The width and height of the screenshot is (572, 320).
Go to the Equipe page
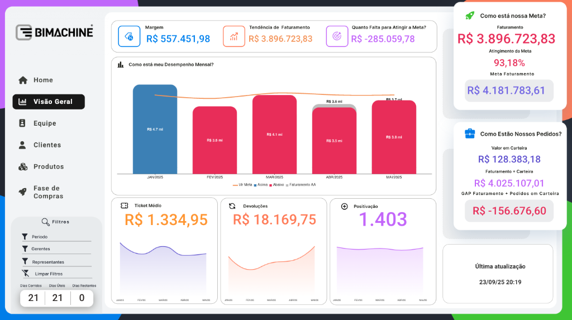[44, 123]
